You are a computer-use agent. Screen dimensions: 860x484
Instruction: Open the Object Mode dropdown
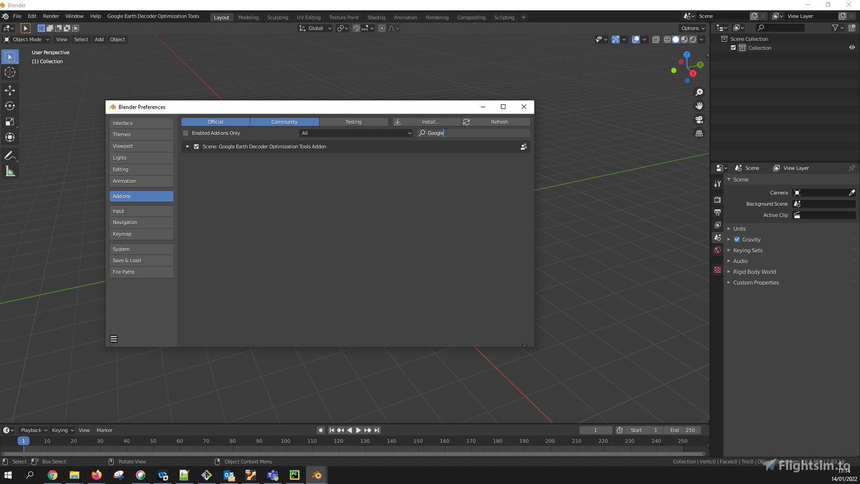[26, 39]
